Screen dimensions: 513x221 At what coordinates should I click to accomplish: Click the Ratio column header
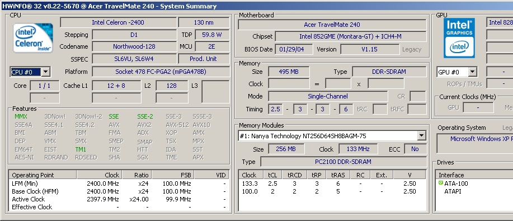pyautogui.click(x=137, y=175)
